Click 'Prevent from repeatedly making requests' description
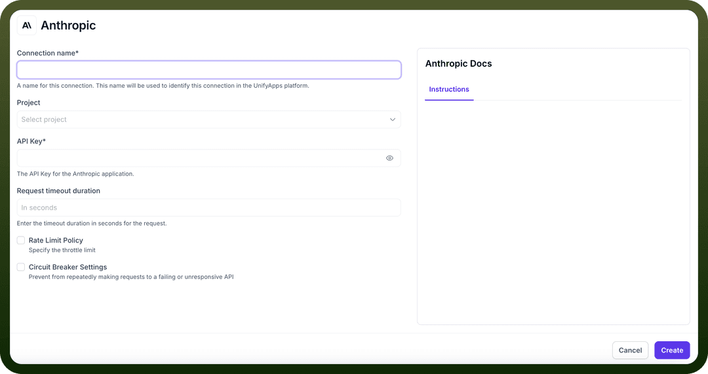 (x=131, y=277)
